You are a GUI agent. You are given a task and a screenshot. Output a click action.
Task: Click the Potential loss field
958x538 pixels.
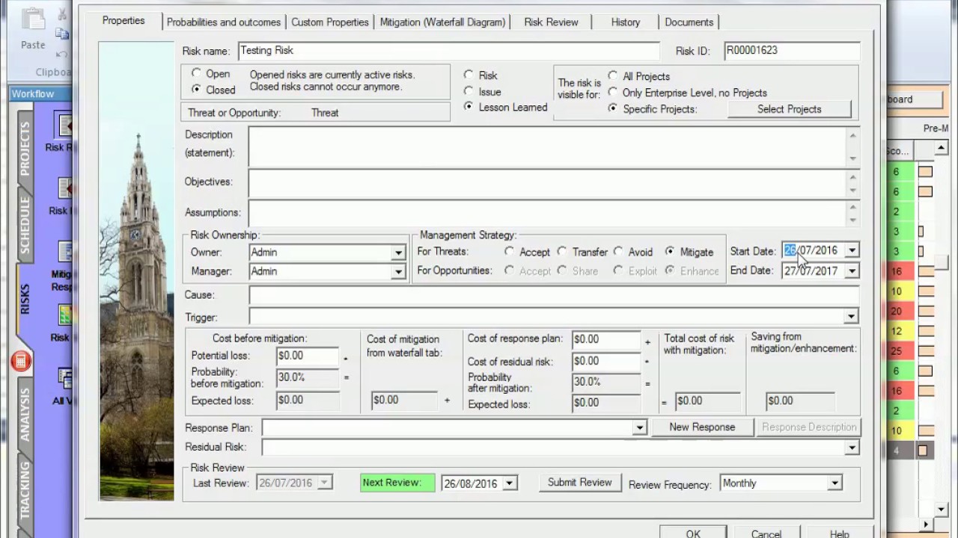tap(308, 356)
